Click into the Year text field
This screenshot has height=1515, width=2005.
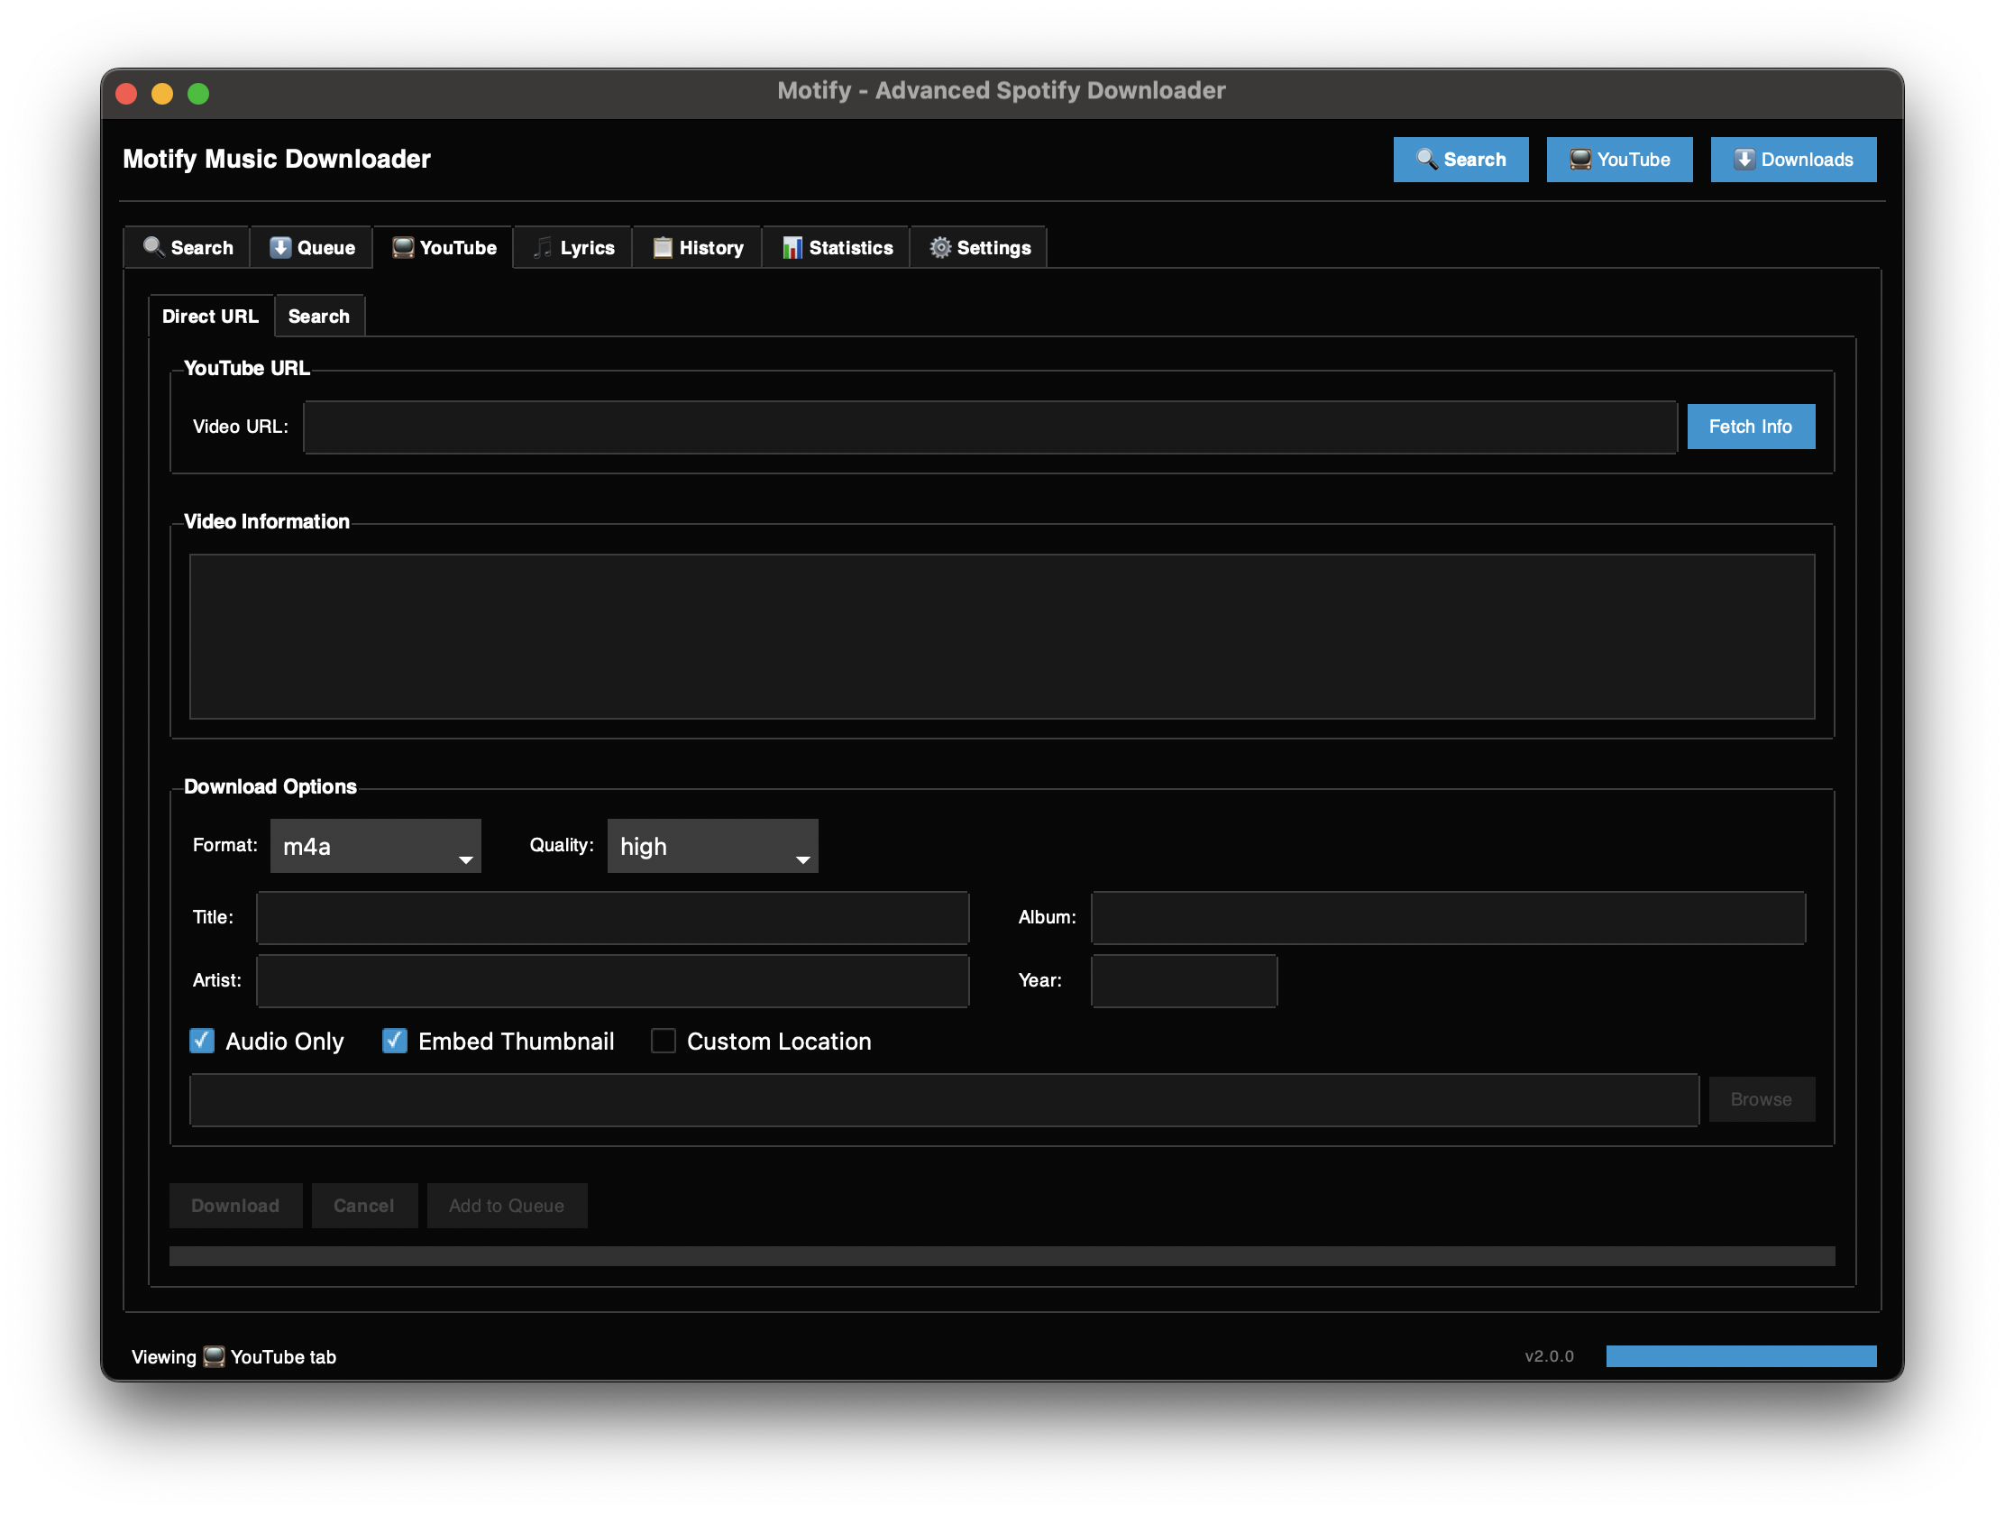[1184, 981]
